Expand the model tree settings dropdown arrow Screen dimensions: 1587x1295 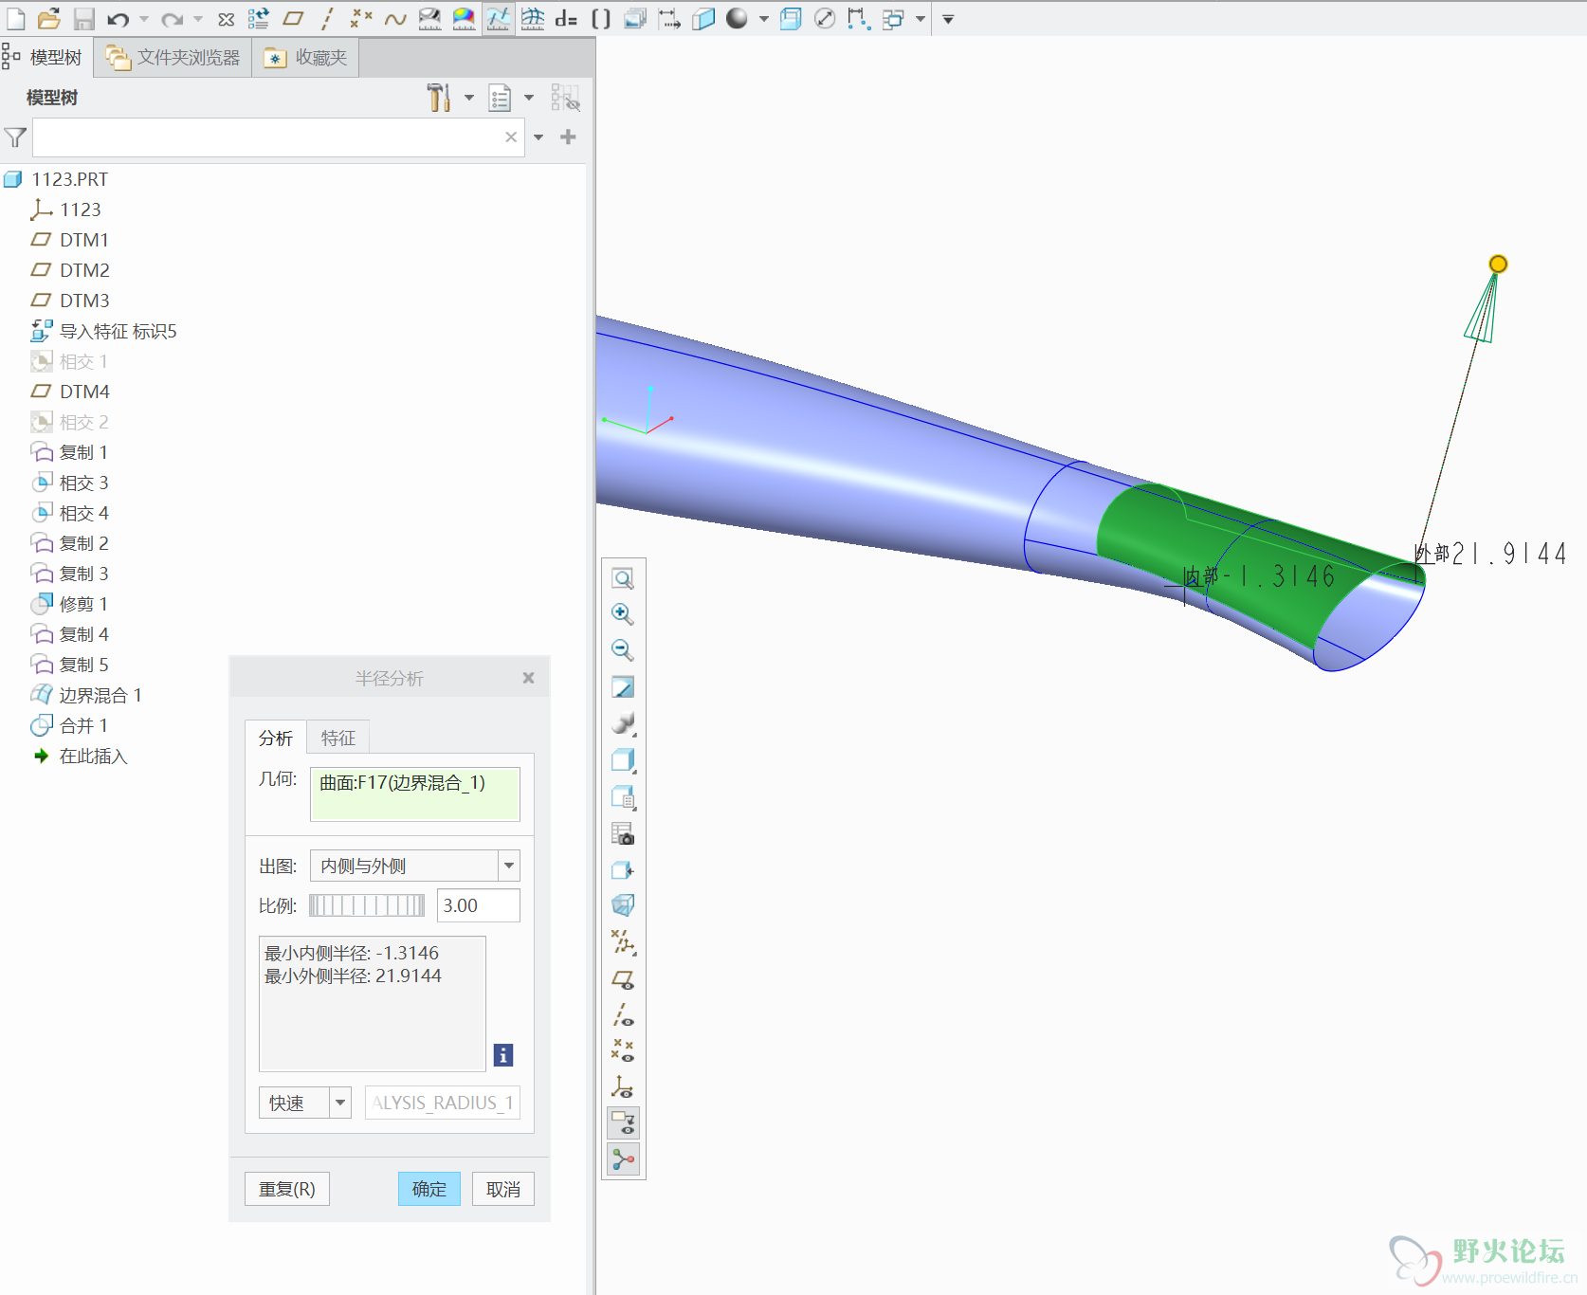[469, 98]
